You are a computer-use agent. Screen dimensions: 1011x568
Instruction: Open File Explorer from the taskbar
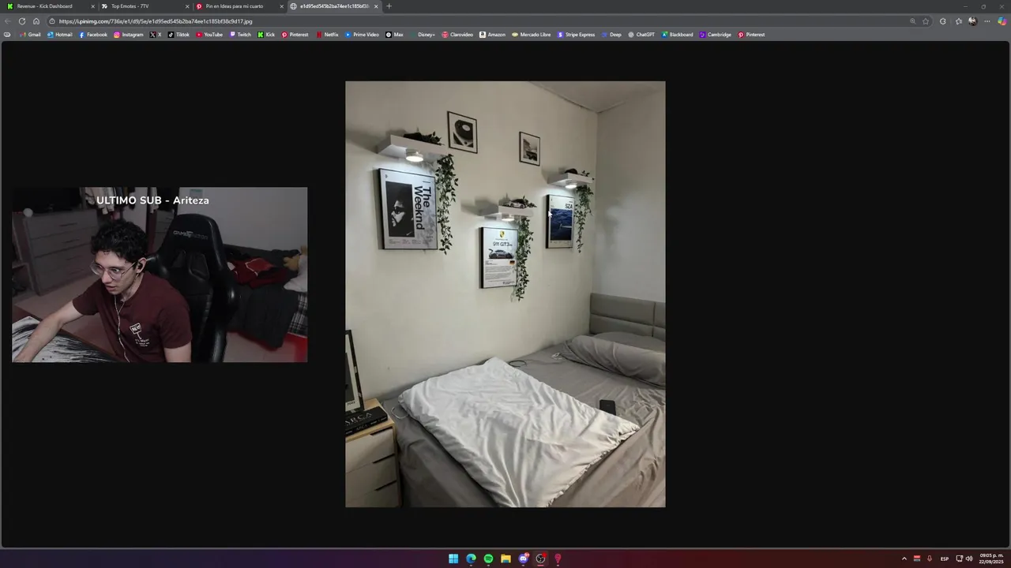505,559
